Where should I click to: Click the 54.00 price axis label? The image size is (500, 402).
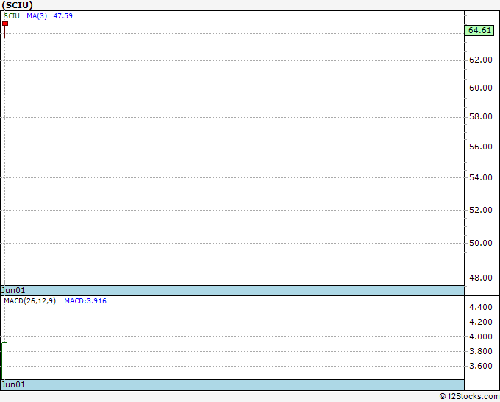481,177
